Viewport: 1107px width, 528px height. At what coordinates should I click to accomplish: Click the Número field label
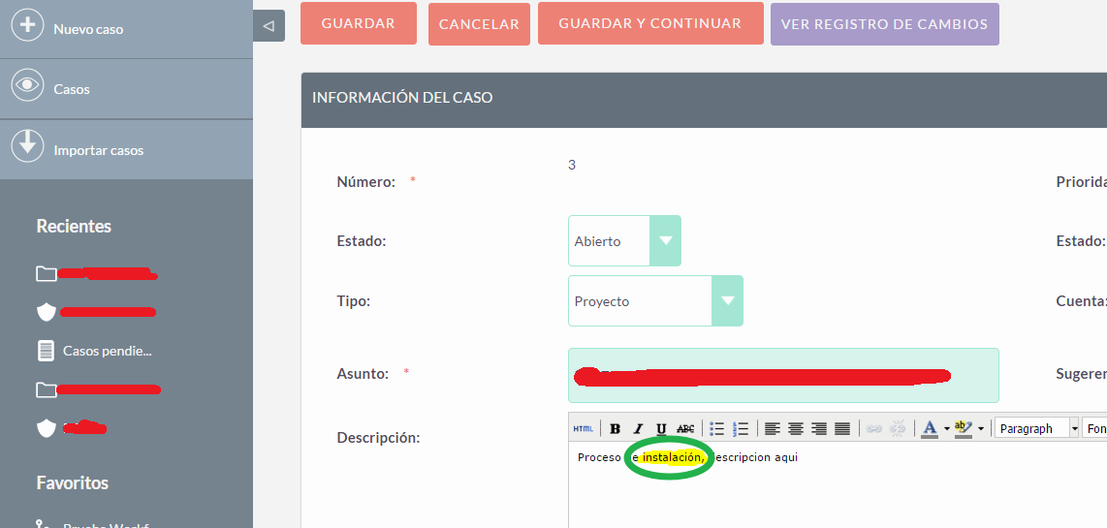[x=365, y=181]
